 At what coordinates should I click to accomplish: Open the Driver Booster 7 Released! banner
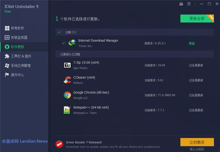tap(84, 142)
